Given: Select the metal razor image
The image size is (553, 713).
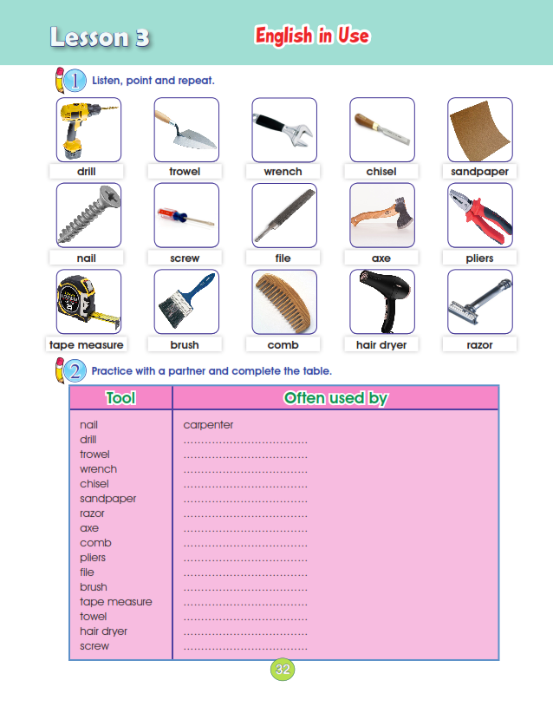Looking at the screenshot, I should tap(479, 302).
